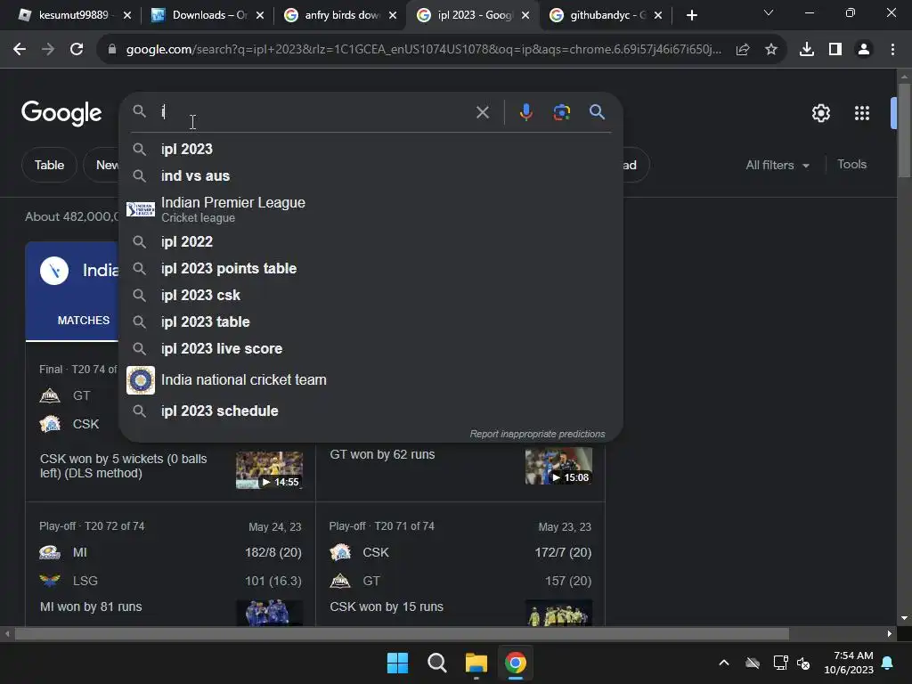Viewport: 912px width, 684px height.
Task: Select 'ipl 2023 csk' suggestion
Action: pos(370,295)
